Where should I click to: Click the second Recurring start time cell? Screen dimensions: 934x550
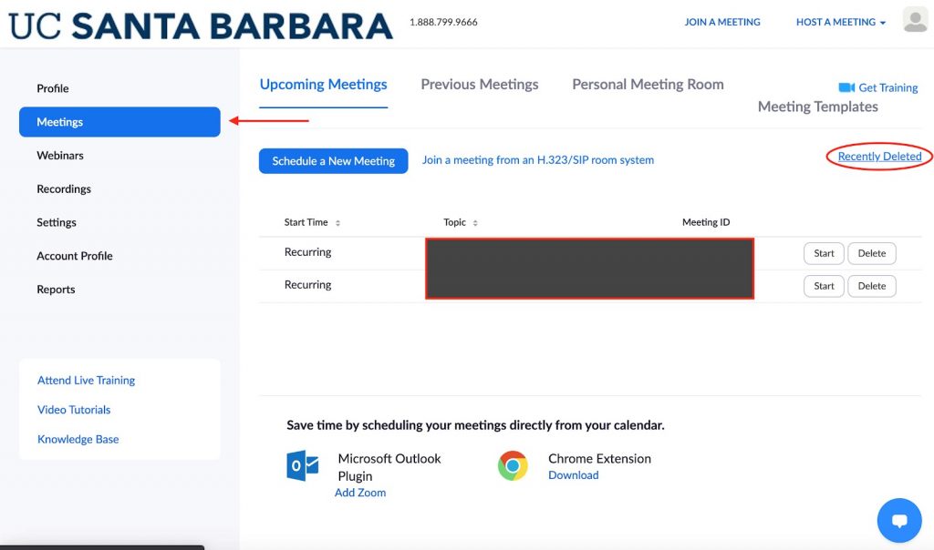(x=308, y=285)
